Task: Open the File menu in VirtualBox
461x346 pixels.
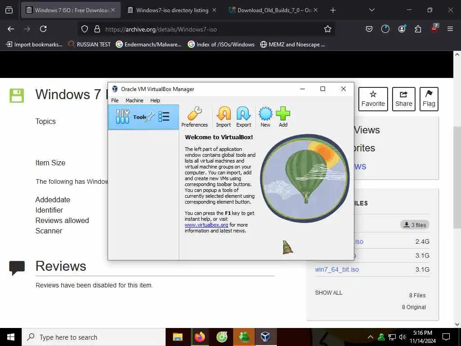Action: point(115,100)
